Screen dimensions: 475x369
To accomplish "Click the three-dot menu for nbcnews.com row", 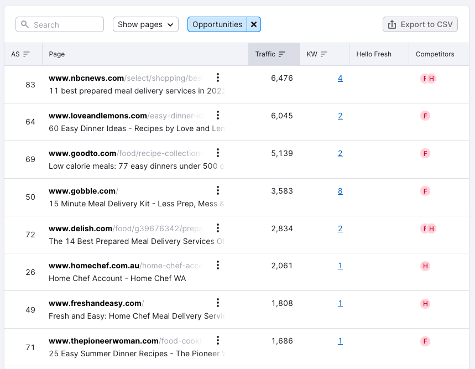I will coord(218,78).
